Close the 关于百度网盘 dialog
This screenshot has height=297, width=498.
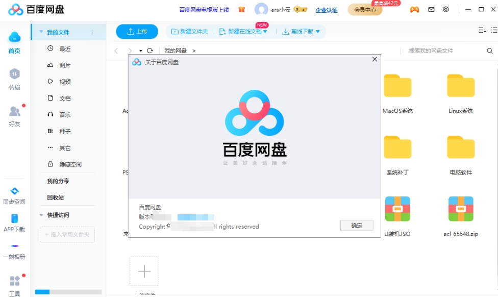point(375,59)
